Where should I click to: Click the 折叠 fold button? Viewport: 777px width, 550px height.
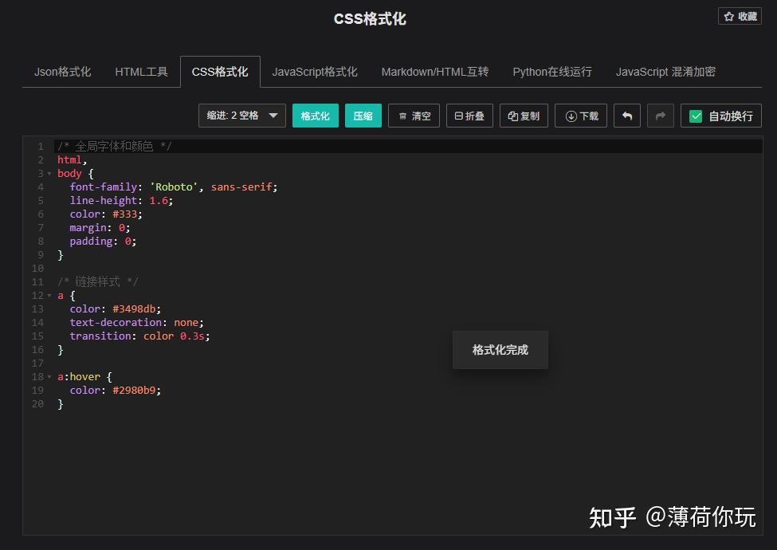[x=469, y=116]
